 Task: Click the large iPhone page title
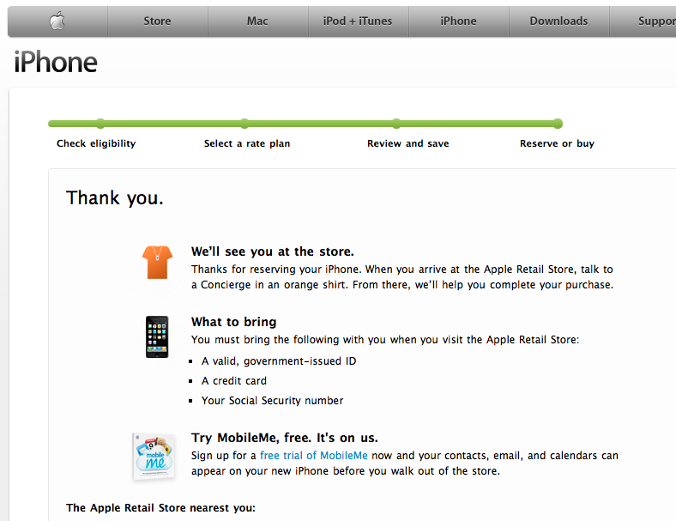(56, 62)
